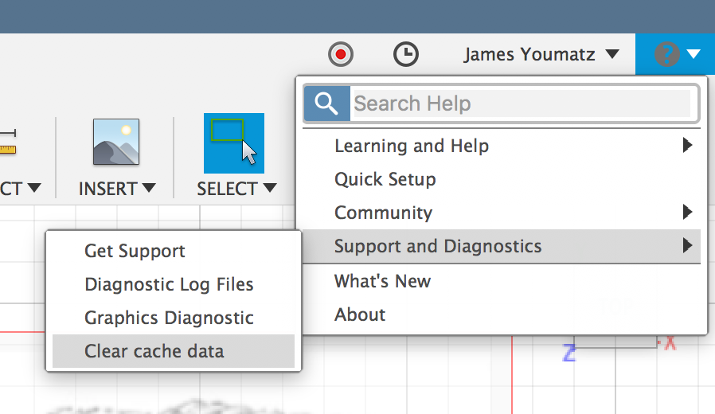Expand the Learning and Help submenu arrow

688,146
